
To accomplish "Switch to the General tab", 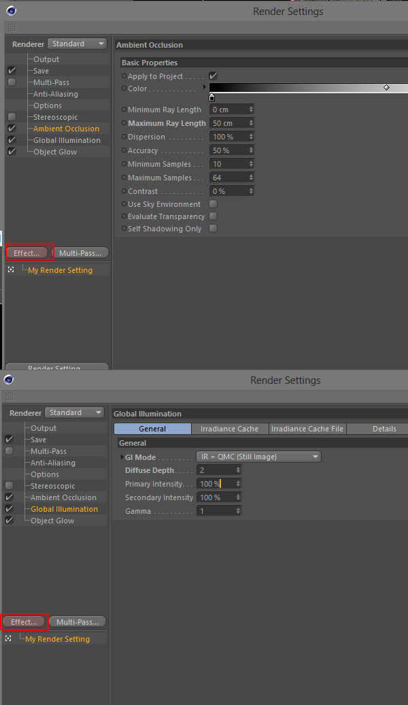I will [152, 429].
